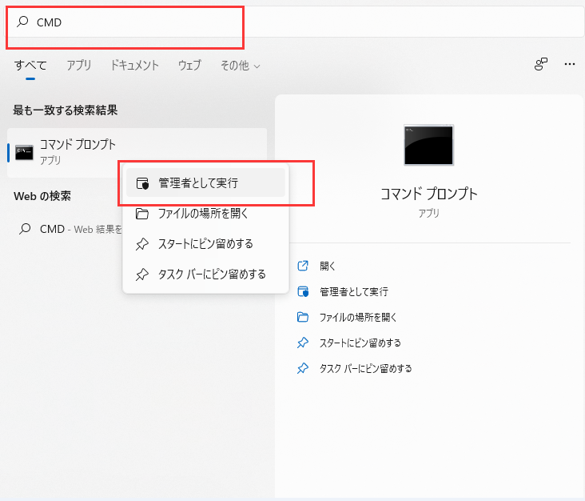Expand the その他 dropdown filter
The height and width of the screenshot is (501, 585).
click(240, 66)
